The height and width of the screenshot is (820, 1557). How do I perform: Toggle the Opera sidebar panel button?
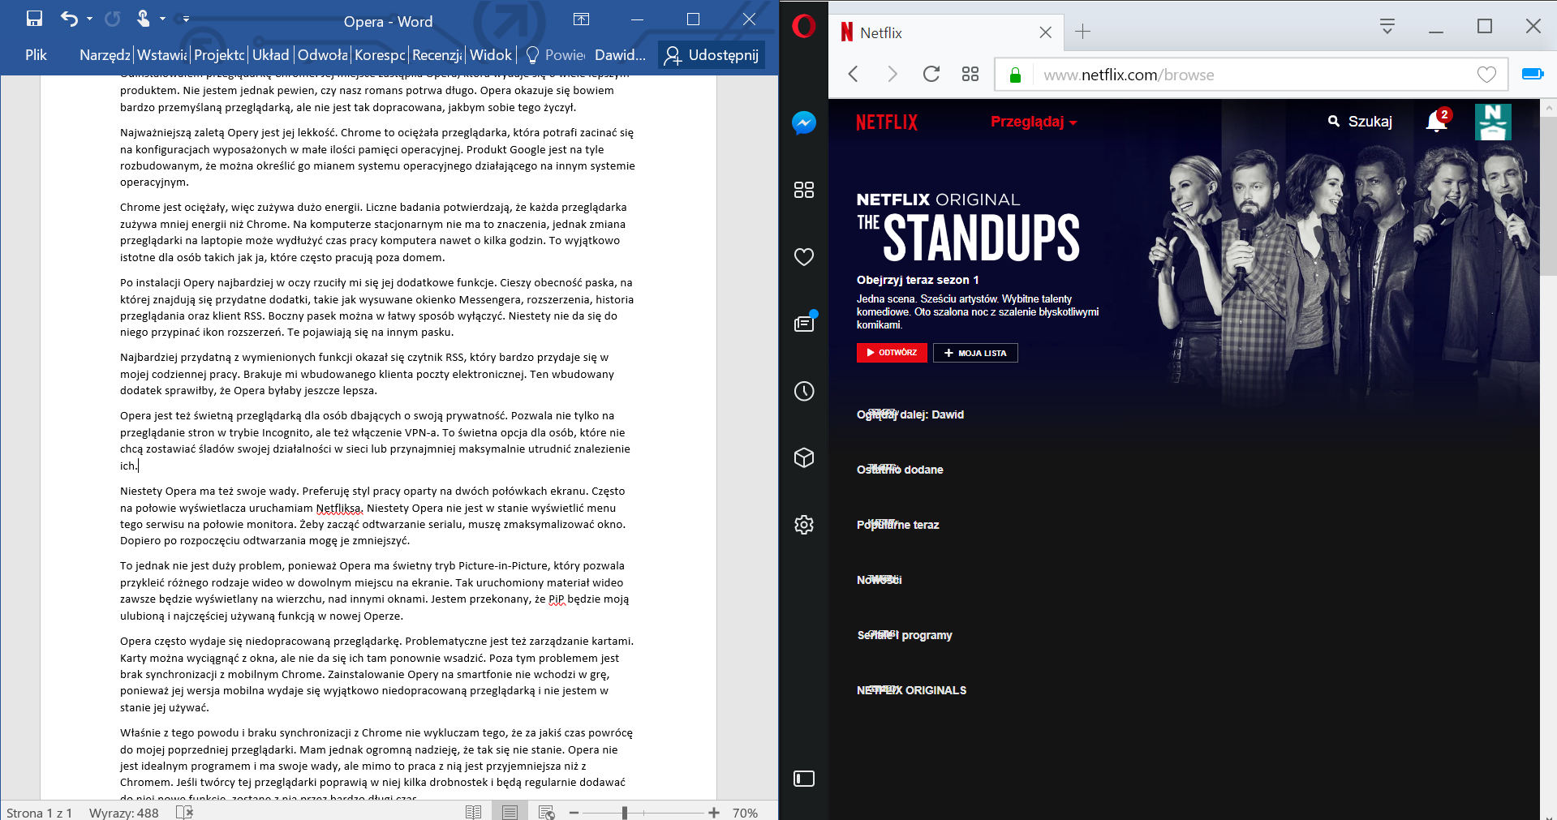point(803,779)
